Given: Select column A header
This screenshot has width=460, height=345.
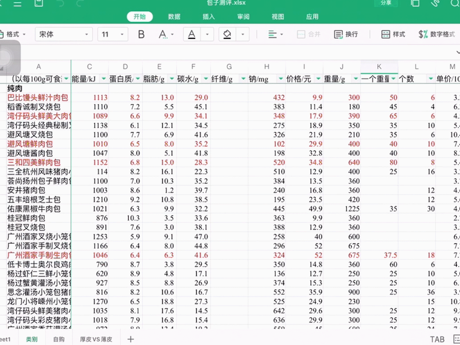Looking at the screenshot, I should (38, 66).
